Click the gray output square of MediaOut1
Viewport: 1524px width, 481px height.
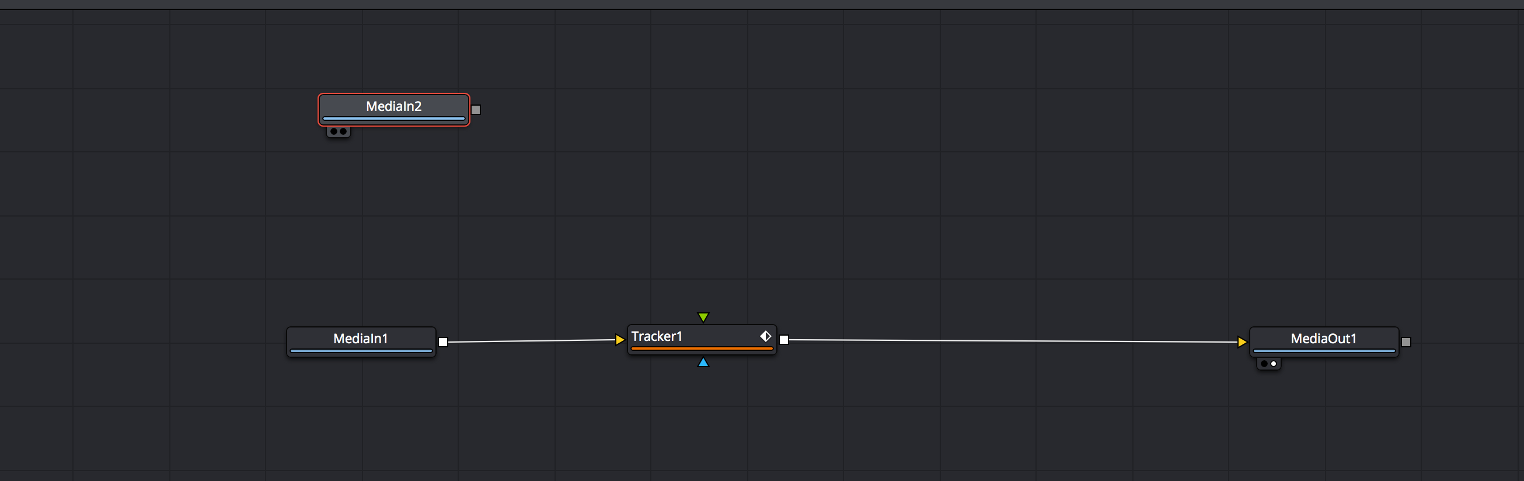tap(1406, 342)
